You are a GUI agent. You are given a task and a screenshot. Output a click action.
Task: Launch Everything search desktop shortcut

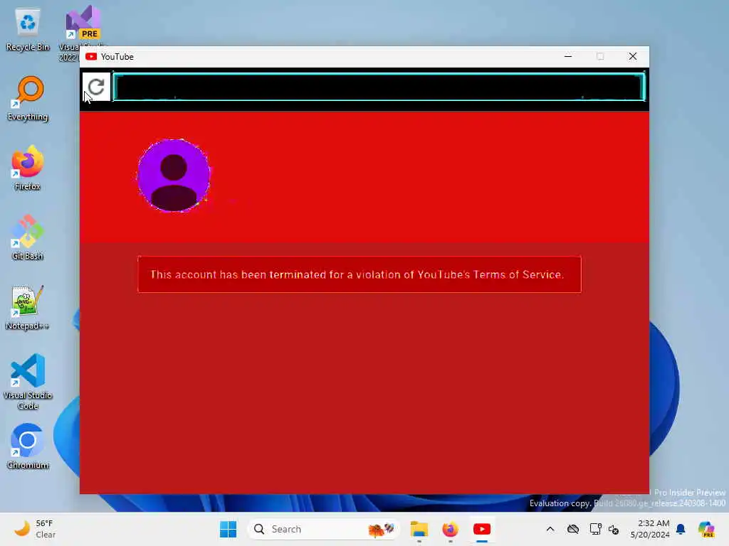click(x=28, y=98)
